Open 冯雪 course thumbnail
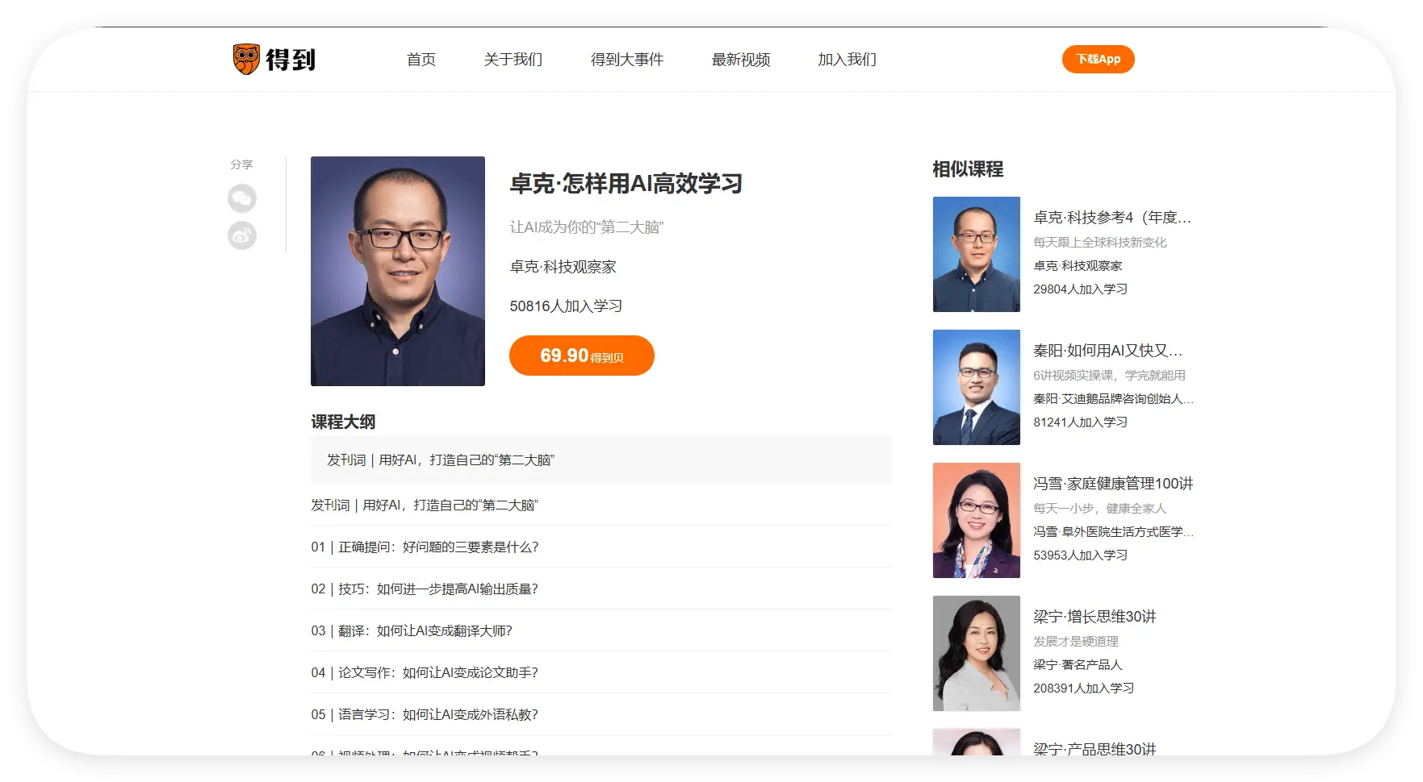The image size is (1423, 782). pyautogui.click(x=977, y=520)
